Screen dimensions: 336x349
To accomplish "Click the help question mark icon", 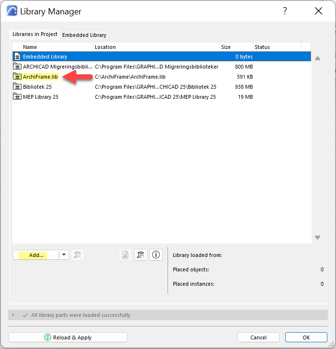I will [285, 11].
